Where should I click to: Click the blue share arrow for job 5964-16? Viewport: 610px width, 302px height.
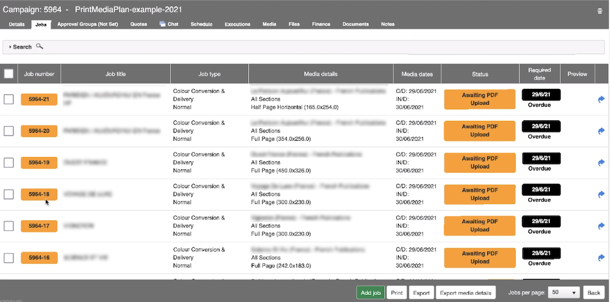pyautogui.click(x=601, y=258)
